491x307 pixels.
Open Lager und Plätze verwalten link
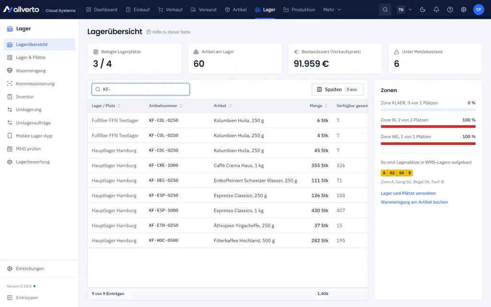(x=409, y=193)
